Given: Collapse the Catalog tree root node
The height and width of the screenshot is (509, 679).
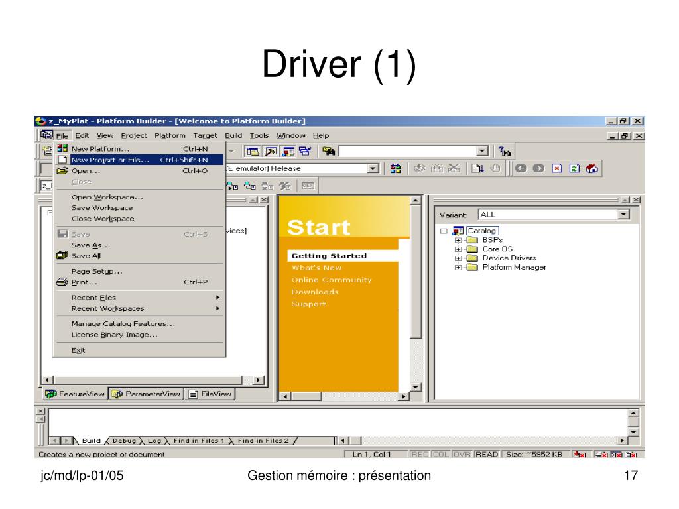Looking at the screenshot, I should point(444,231).
